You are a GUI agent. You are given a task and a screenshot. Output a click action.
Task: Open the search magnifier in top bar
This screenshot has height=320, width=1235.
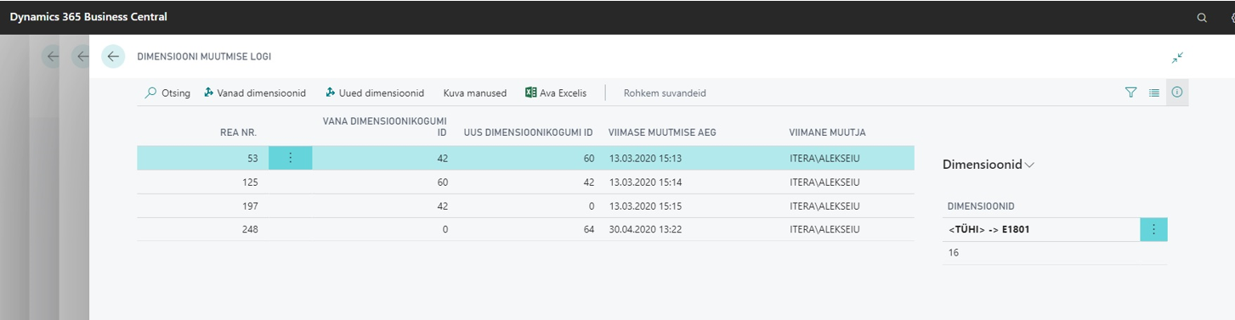tap(1202, 17)
